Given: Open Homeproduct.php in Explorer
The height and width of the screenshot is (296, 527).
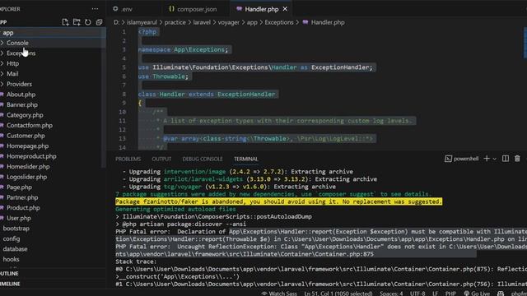Looking at the screenshot, I should coord(31,156).
